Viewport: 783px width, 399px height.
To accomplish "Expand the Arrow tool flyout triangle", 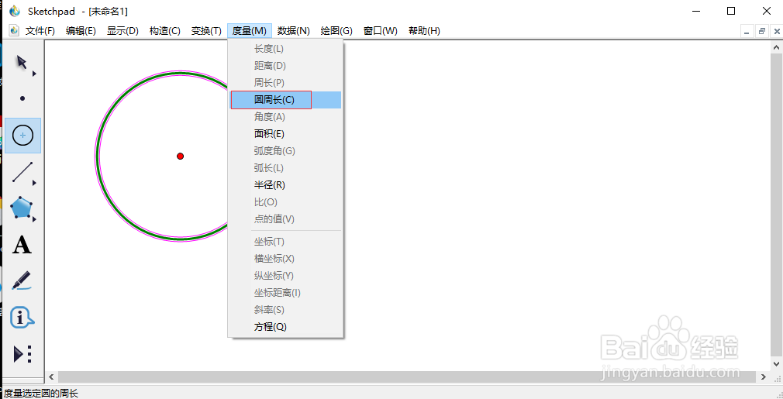I will (34, 74).
